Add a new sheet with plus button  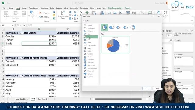55,99
